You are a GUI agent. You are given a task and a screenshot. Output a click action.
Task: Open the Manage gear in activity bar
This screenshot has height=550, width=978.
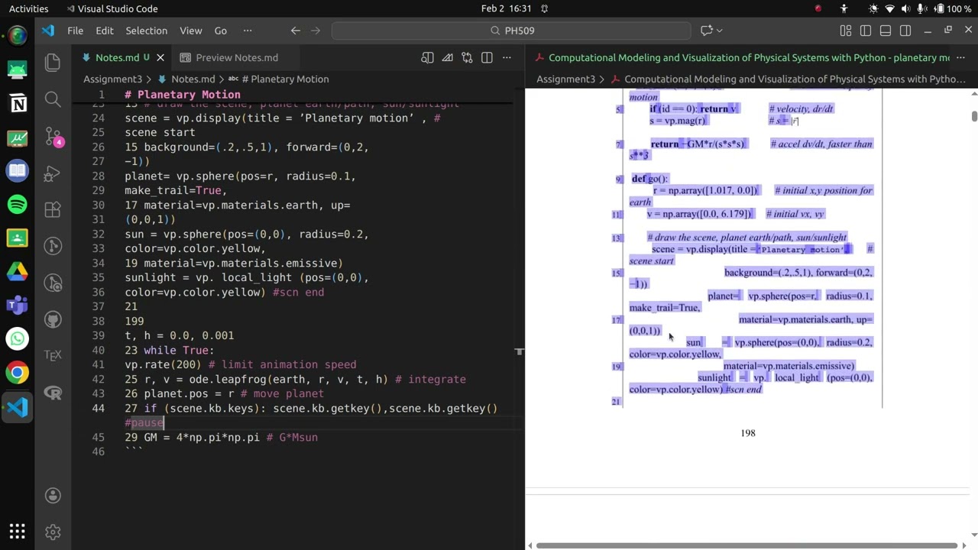pos(53,532)
